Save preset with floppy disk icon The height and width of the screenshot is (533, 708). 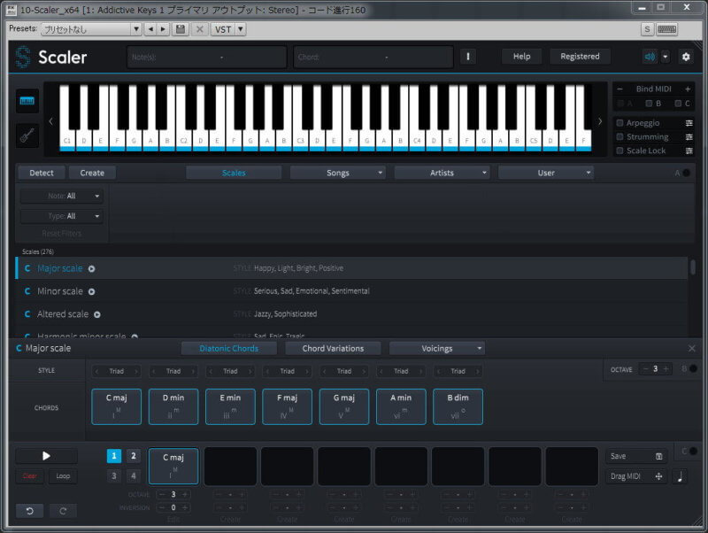(x=181, y=29)
